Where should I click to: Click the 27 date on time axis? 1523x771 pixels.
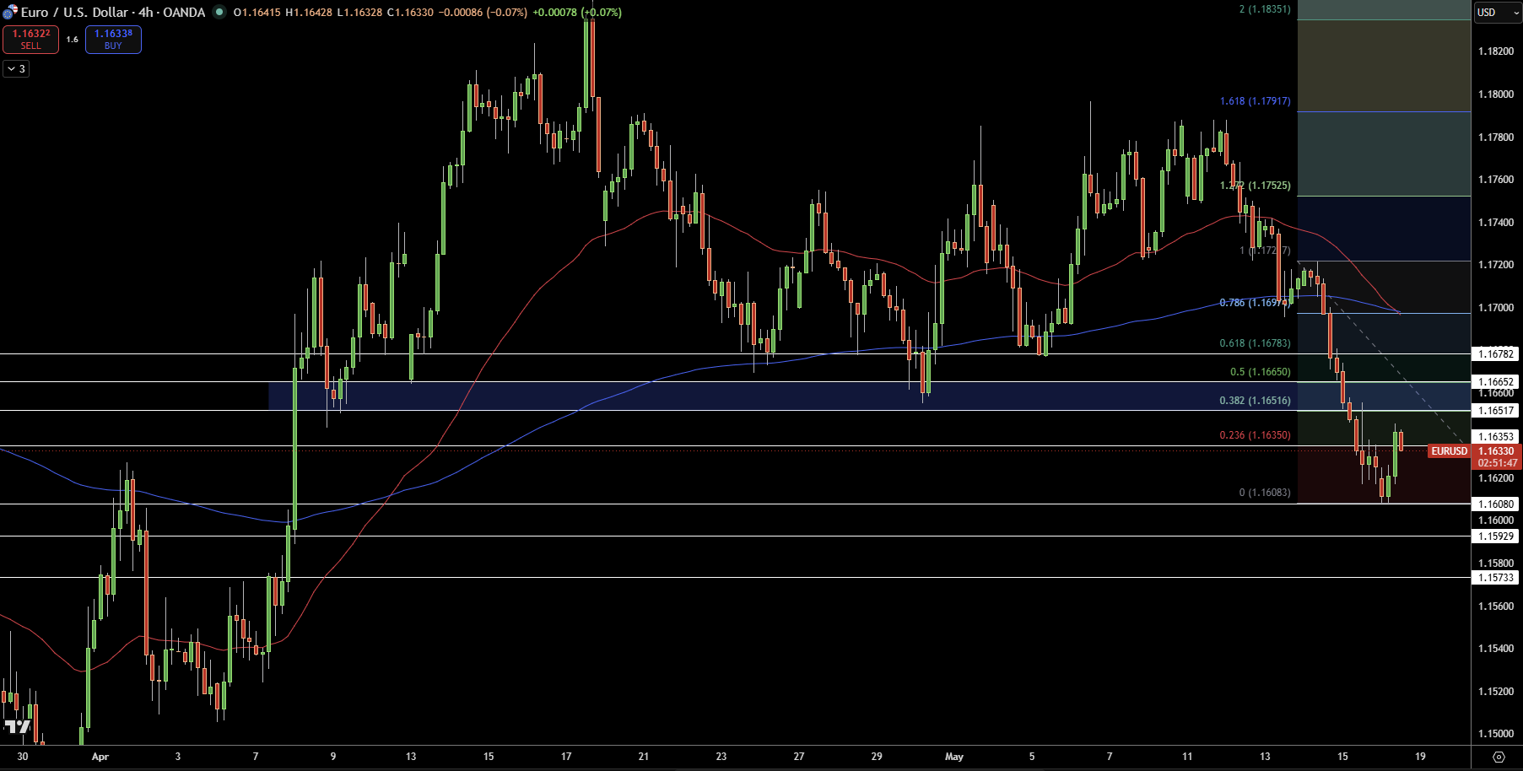[799, 757]
